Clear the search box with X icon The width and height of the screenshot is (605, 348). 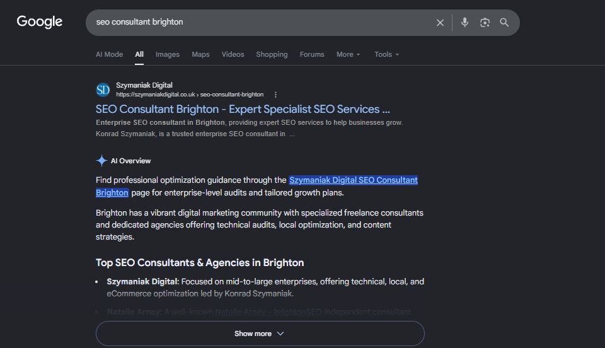pos(440,23)
